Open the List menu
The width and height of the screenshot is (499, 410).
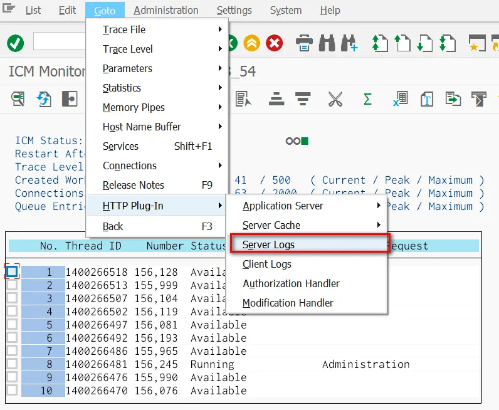(x=33, y=10)
